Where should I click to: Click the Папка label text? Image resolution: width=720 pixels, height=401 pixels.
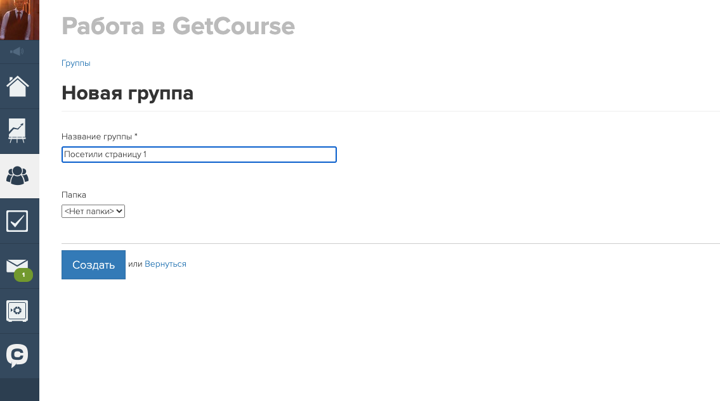[74, 195]
